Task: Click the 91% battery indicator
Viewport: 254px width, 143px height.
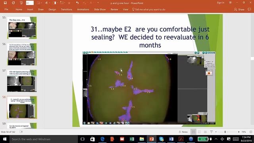Action: click(x=203, y=139)
